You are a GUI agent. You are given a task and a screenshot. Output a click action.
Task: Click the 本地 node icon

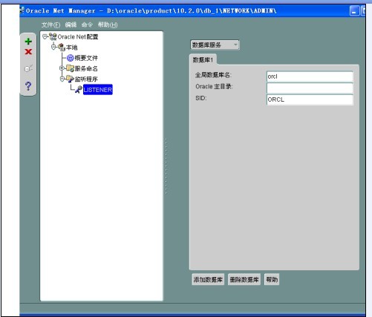point(62,48)
